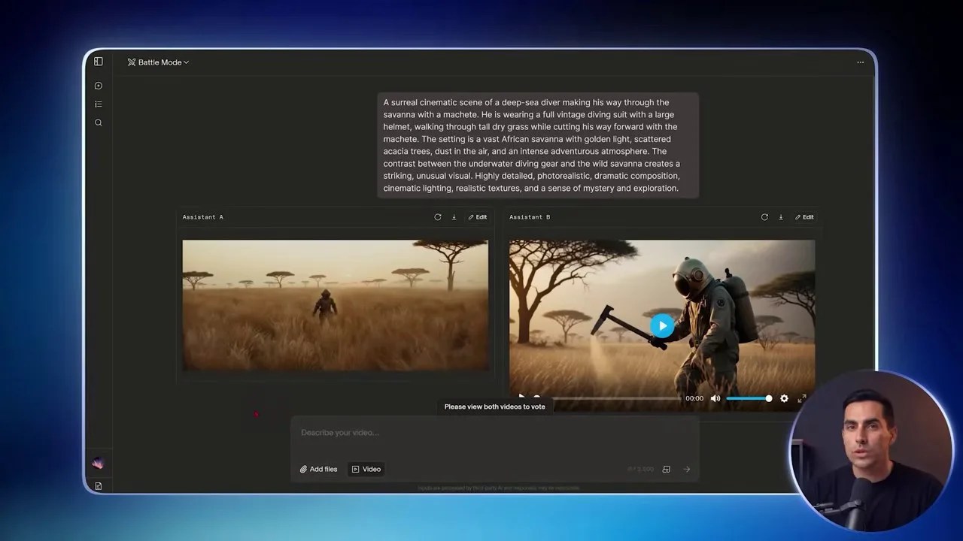This screenshot has height=541, width=963.
Task: Edit Assistant A's response
Action: tap(478, 217)
